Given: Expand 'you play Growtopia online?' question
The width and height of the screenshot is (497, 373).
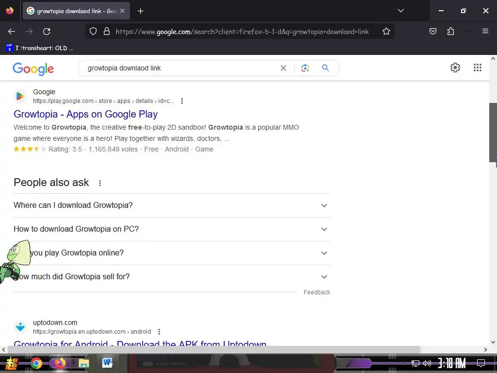Looking at the screenshot, I should point(172,253).
